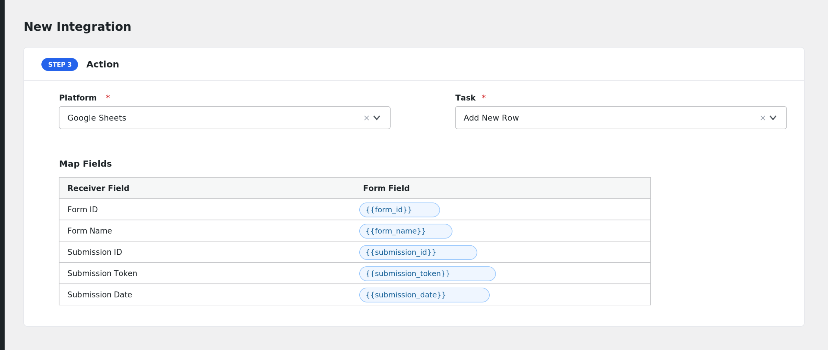Screen dimensions: 828x350
Task: Select the {{submission_token}} field tag
Action: pos(427,274)
